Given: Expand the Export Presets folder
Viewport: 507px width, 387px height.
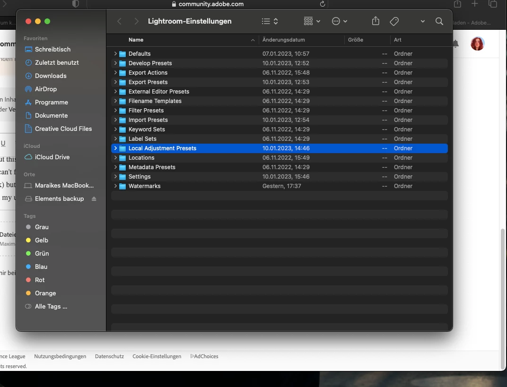Looking at the screenshot, I should 115,82.
